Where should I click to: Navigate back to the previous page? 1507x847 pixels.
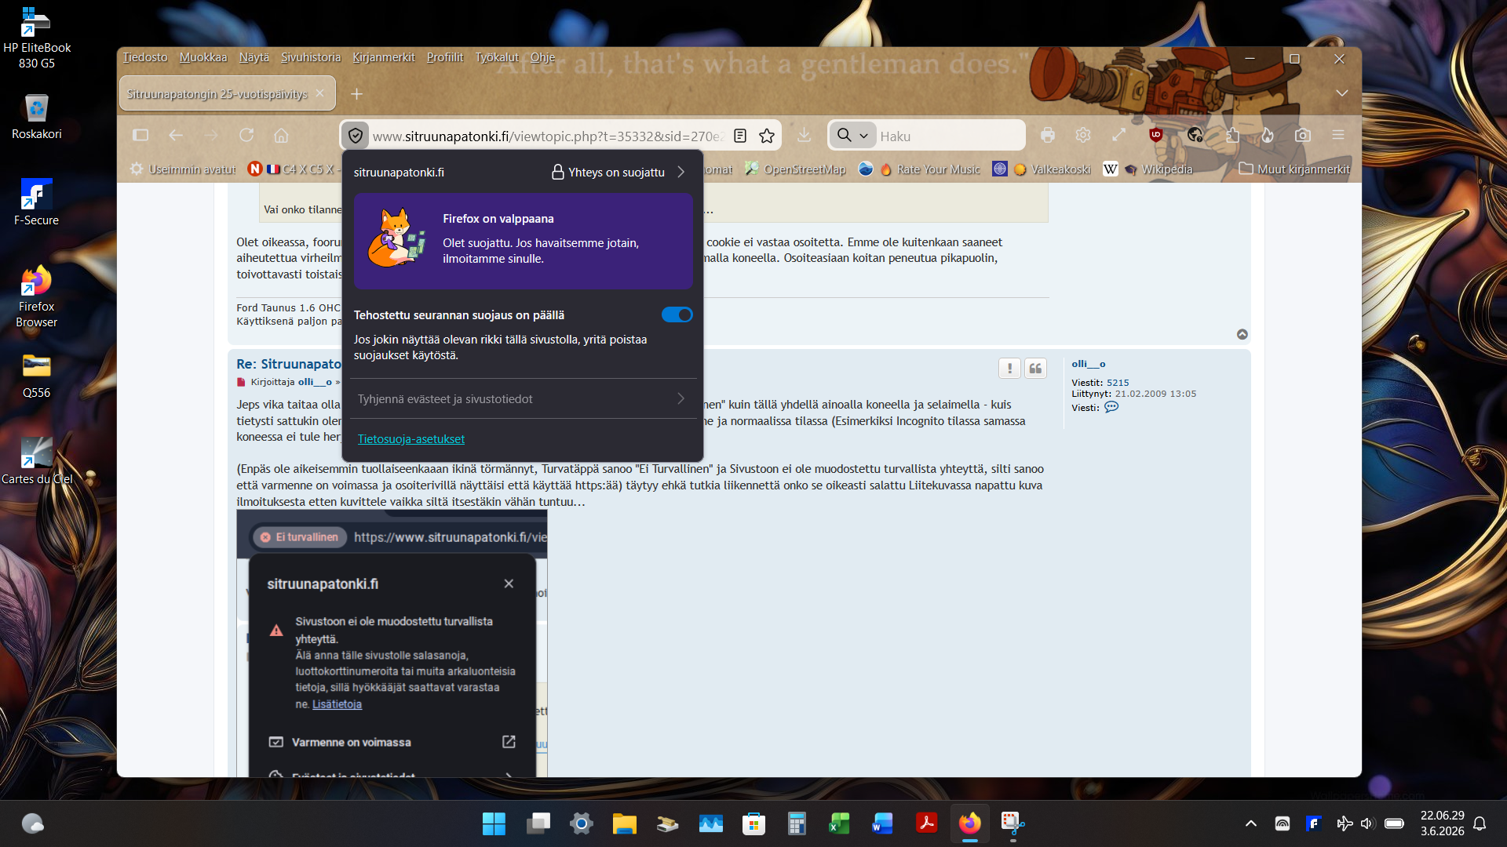tap(176, 136)
